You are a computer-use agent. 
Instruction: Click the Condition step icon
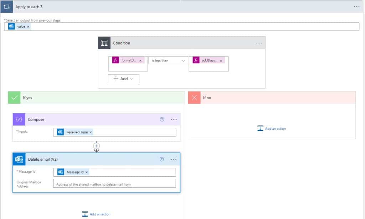click(104, 43)
